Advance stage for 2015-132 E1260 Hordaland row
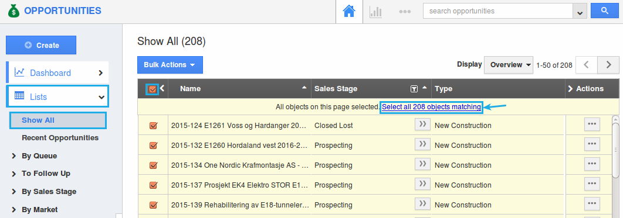 tap(423, 144)
